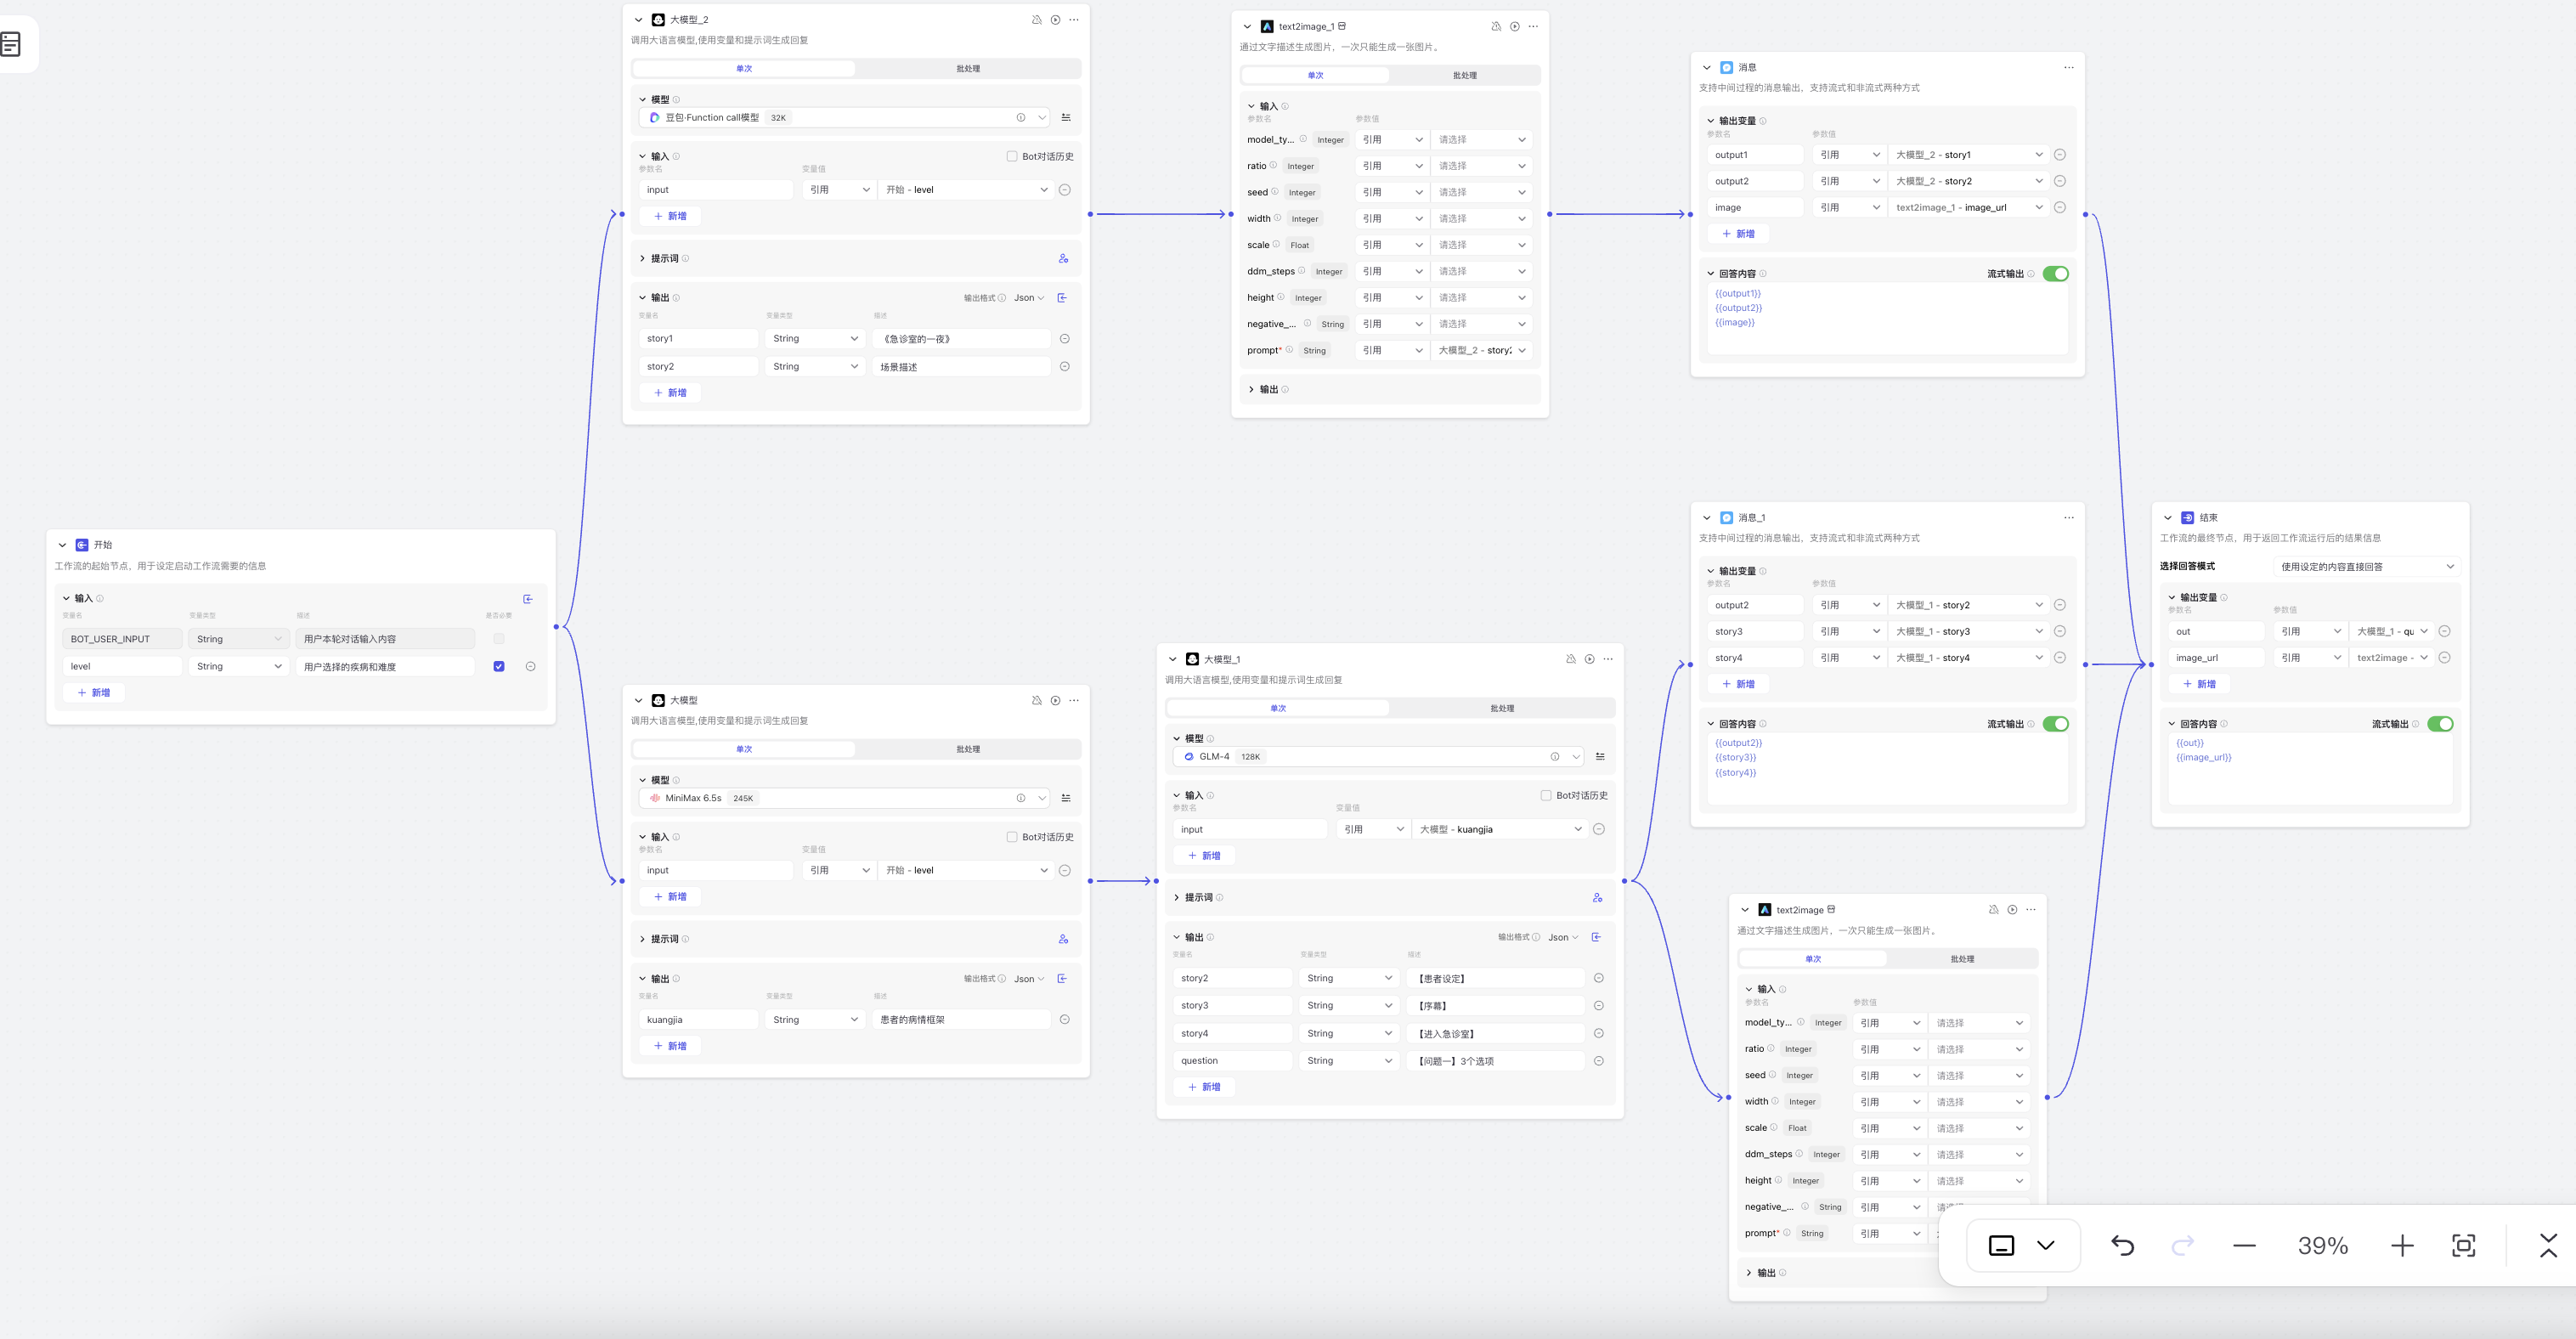Switch to 批处理 tab in lower text2image node
The height and width of the screenshot is (1339, 2576).
point(1962,959)
